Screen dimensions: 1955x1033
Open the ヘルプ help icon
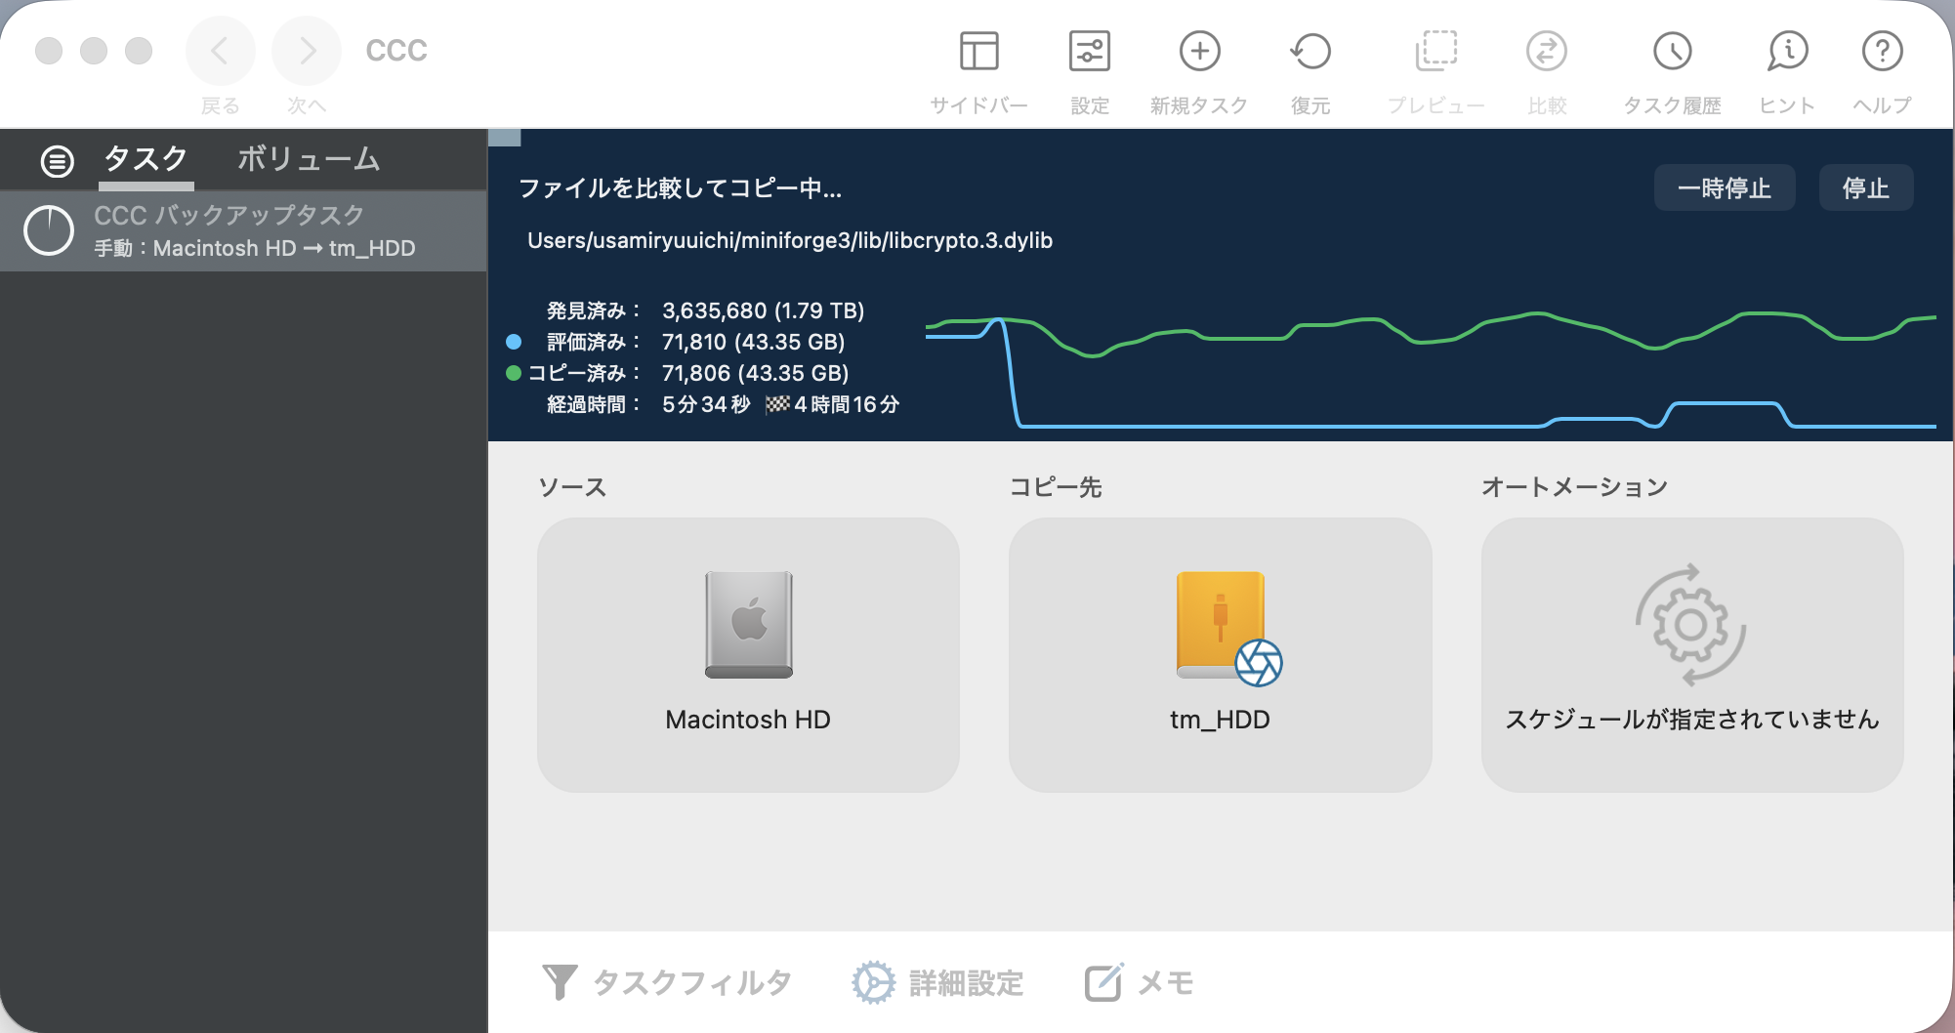[1882, 53]
